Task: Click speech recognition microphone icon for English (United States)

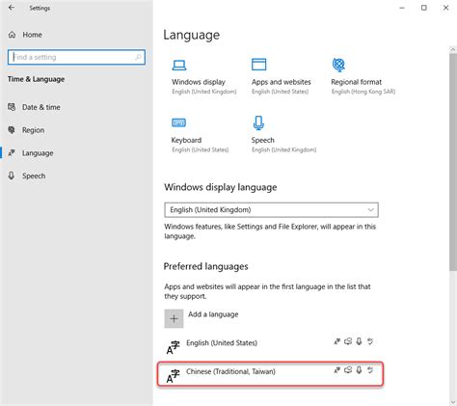Action: pos(359,341)
